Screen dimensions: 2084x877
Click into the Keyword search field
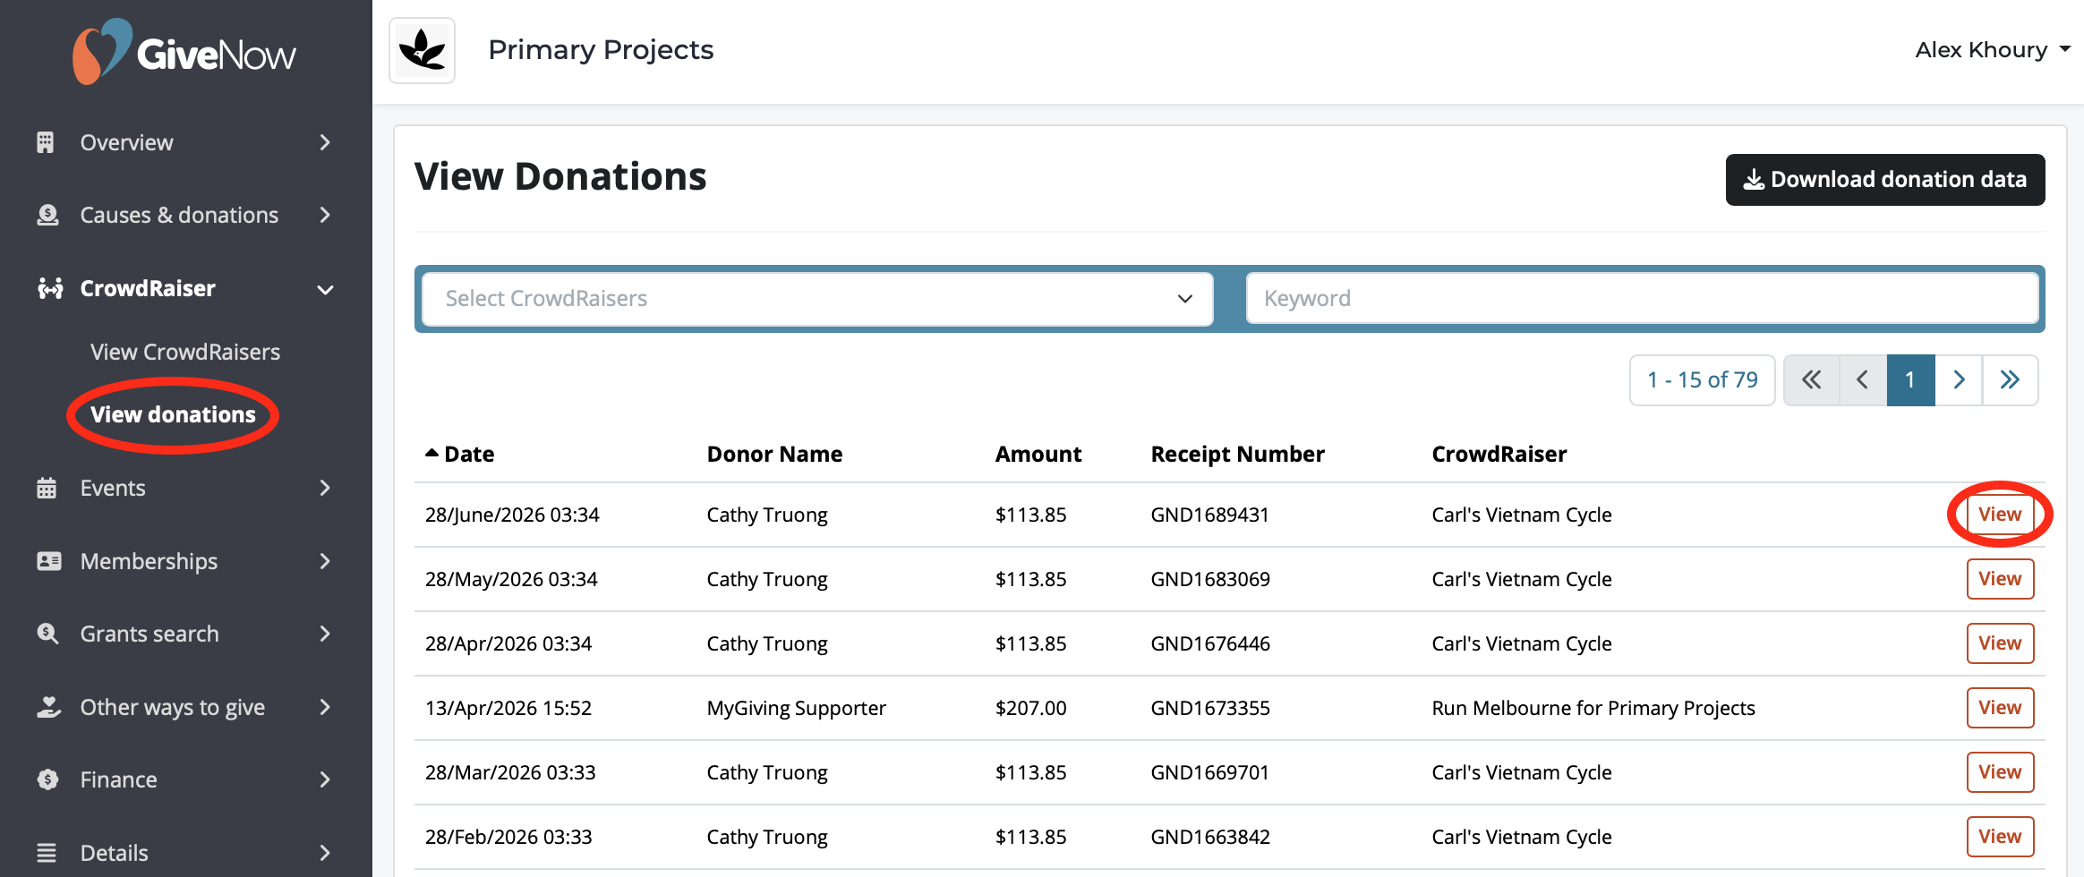coord(1642,299)
